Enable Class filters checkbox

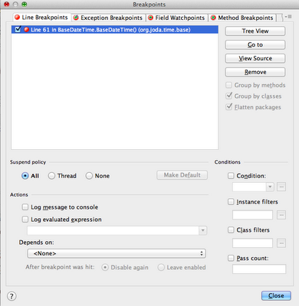click(231, 229)
